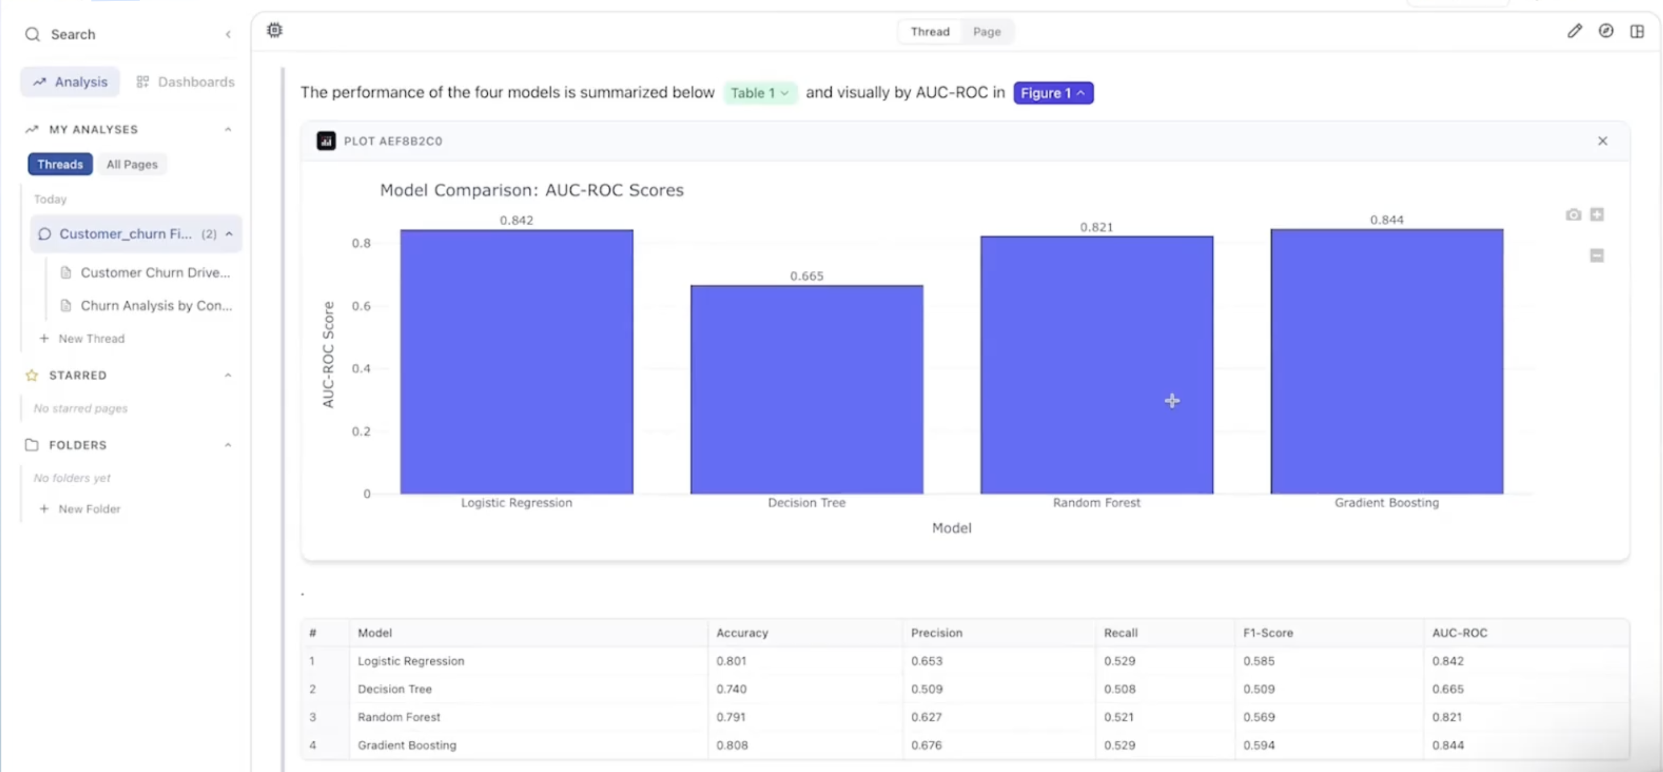Open the compass explore icon at top right
The image size is (1663, 772).
click(1606, 31)
